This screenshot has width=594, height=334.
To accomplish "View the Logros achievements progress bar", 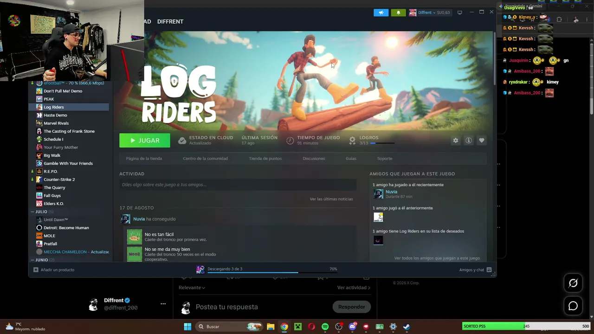I will tap(382, 143).
